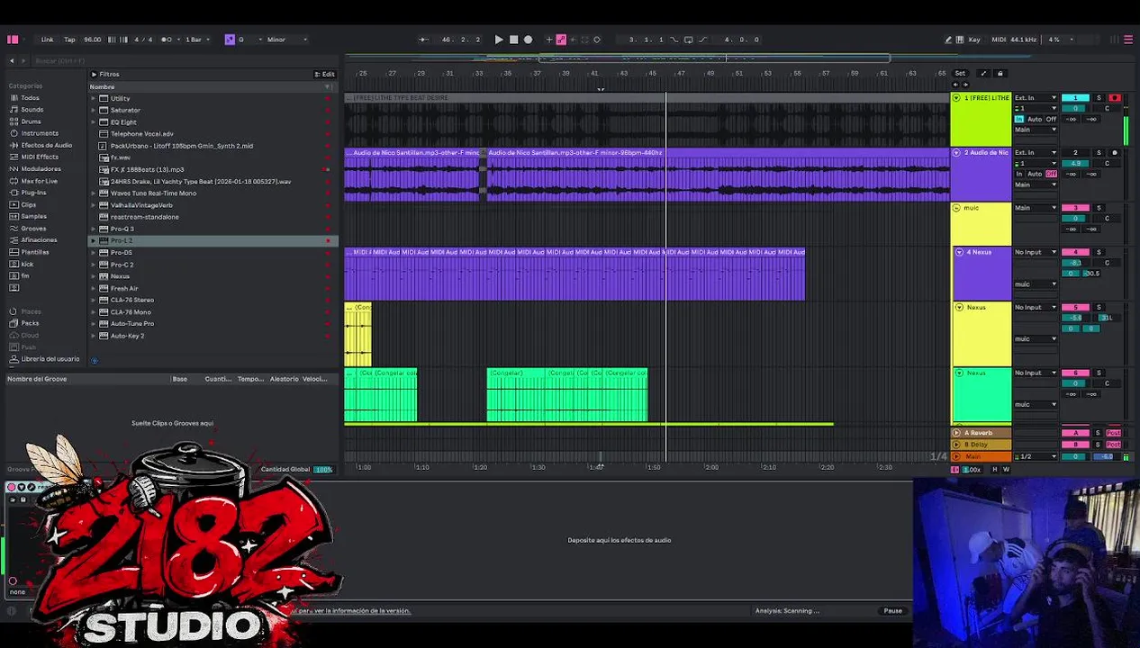
Task: Toggle the Key map mode button
Action: (973, 40)
